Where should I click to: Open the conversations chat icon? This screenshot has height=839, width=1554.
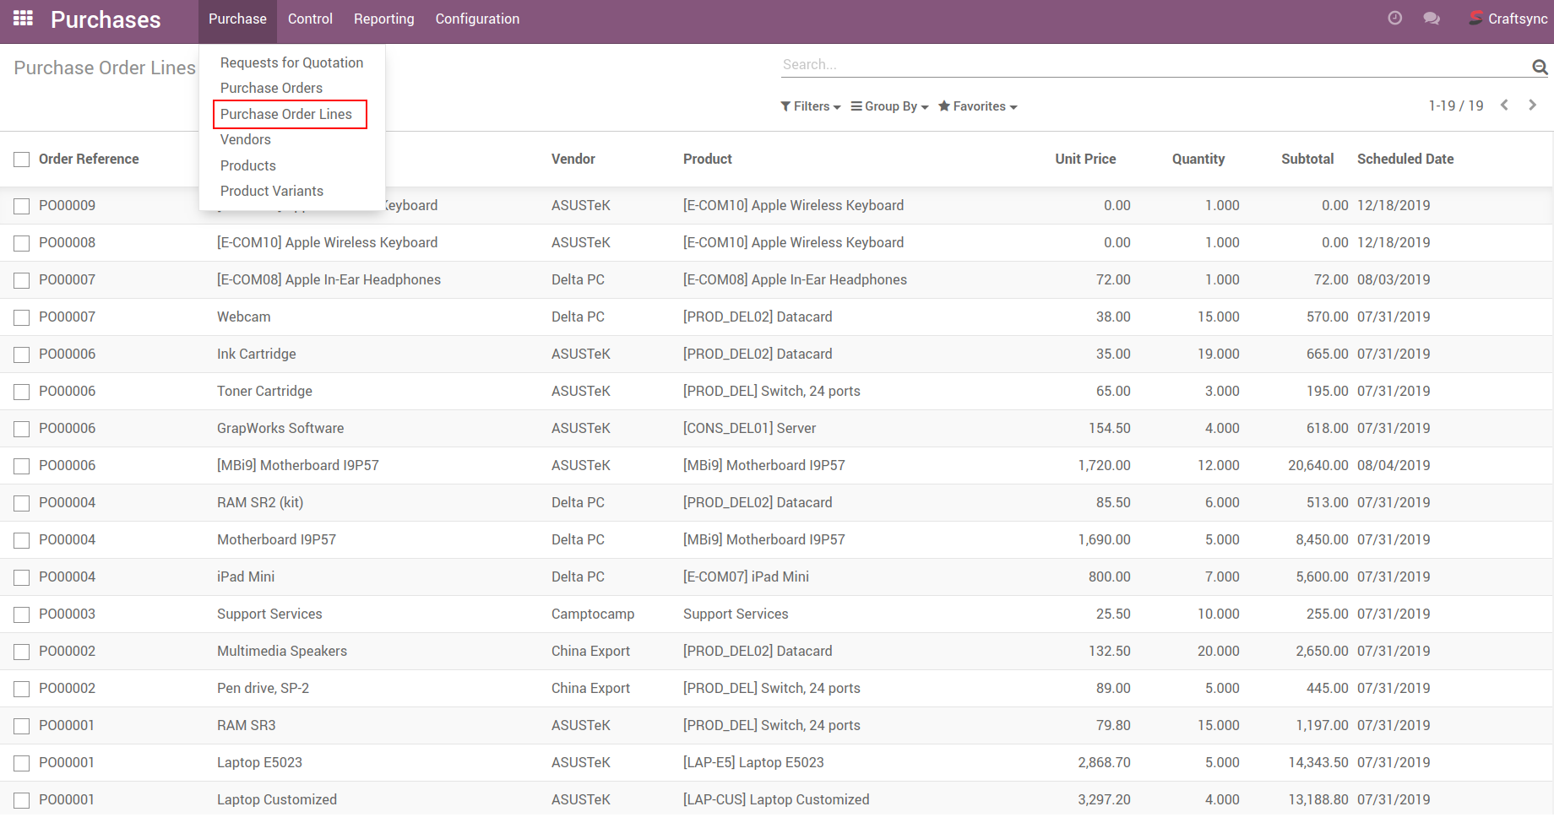pos(1432,19)
